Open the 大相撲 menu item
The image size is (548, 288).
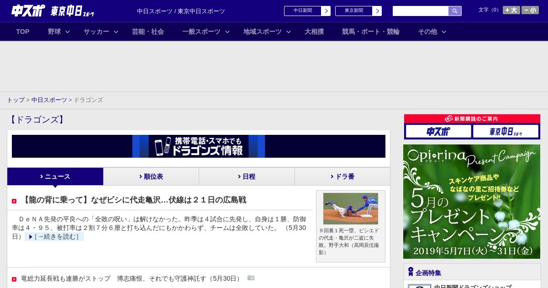314,32
